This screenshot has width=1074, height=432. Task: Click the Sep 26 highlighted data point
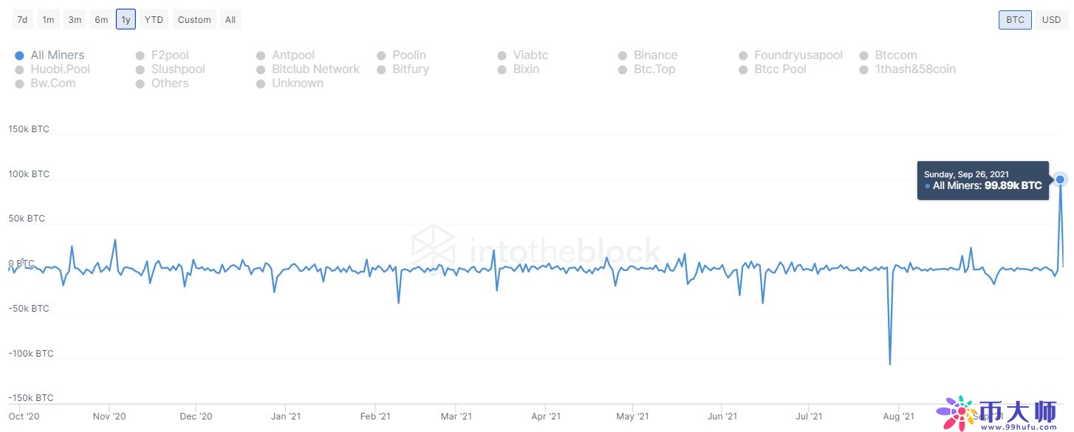1061,179
